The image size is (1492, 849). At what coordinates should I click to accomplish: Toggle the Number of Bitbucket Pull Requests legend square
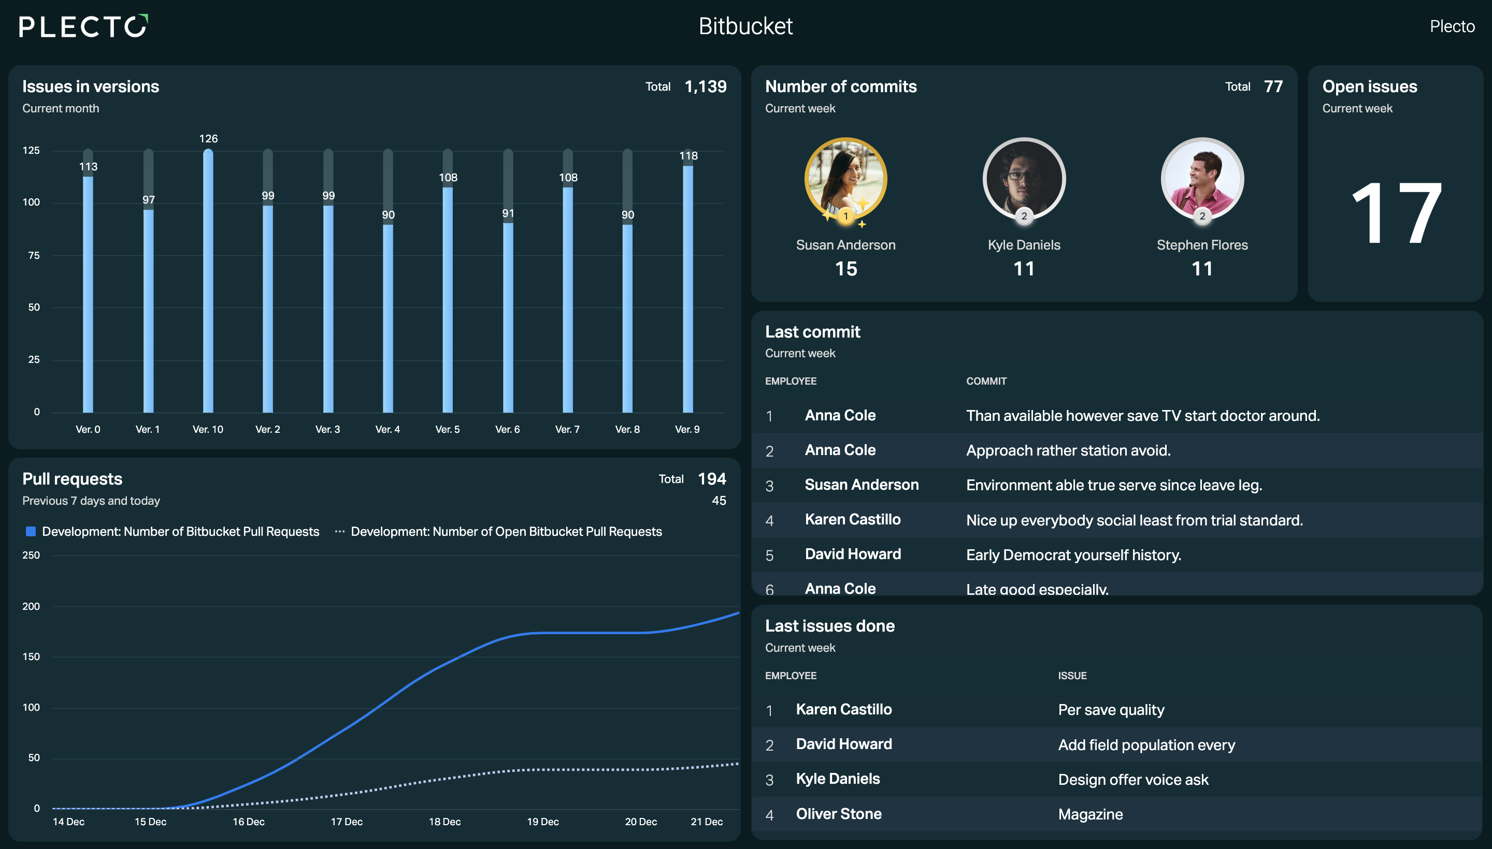point(31,531)
